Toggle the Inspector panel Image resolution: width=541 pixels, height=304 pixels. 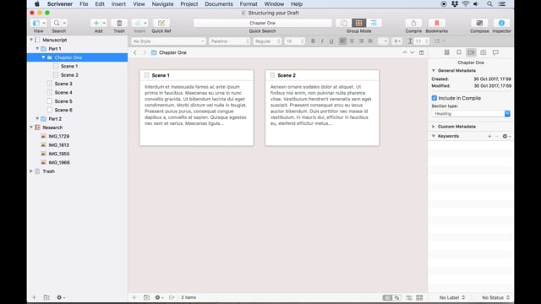click(501, 23)
